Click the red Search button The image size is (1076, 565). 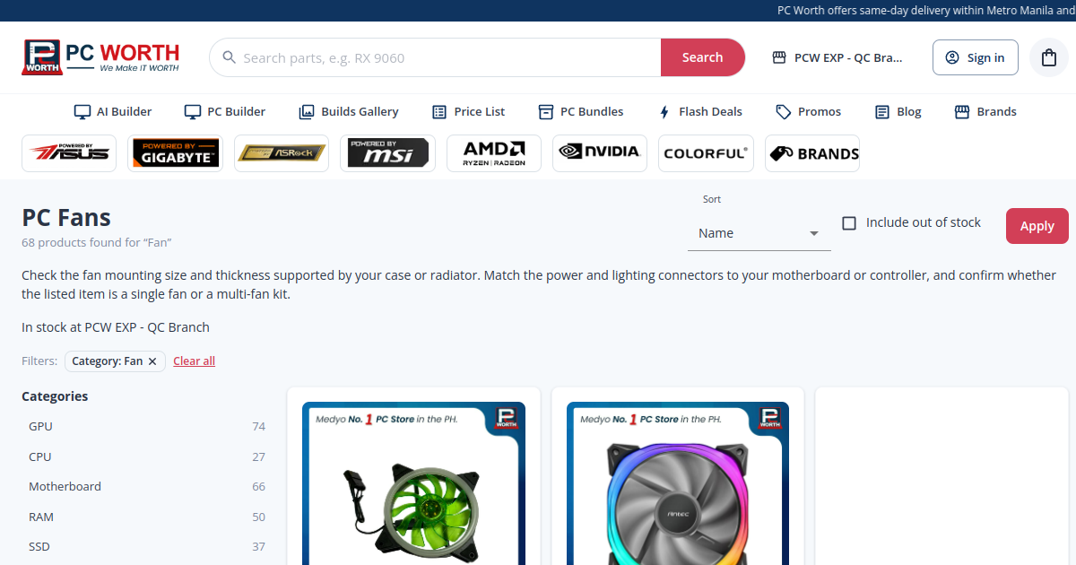[x=702, y=57]
